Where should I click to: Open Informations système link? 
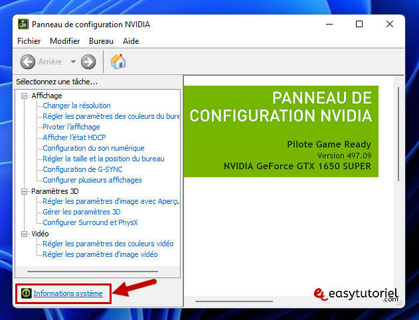tap(68, 293)
